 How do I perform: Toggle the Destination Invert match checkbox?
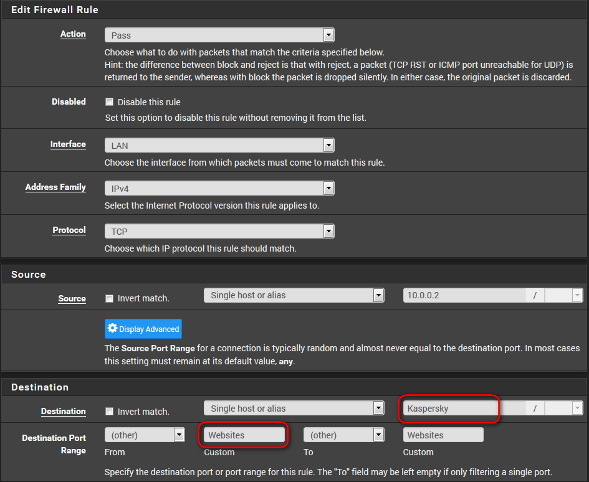pyautogui.click(x=110, y=412)
